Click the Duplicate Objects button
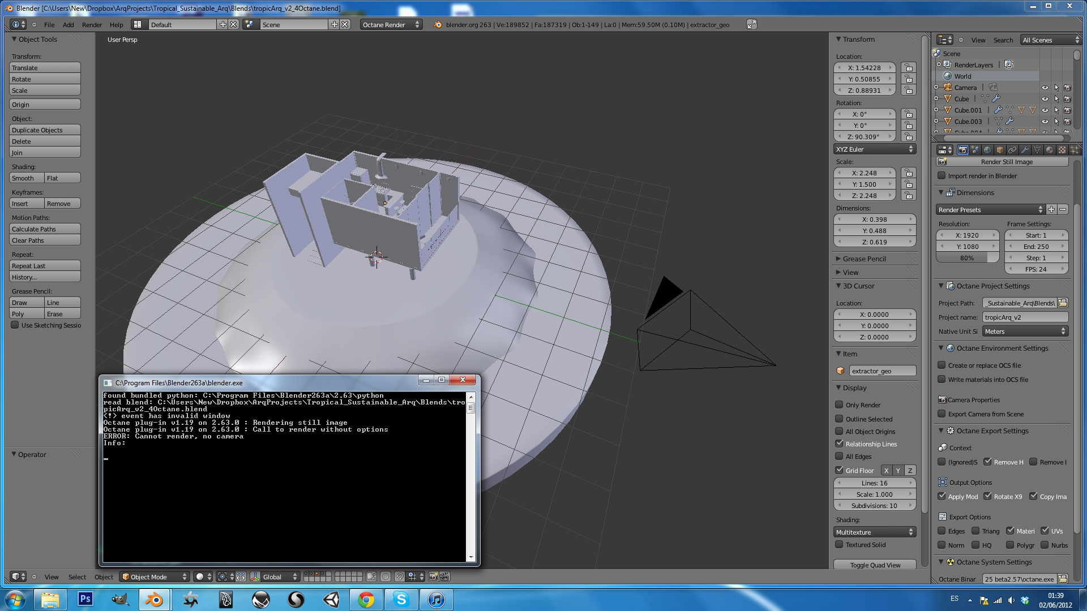 click(45, 130)
